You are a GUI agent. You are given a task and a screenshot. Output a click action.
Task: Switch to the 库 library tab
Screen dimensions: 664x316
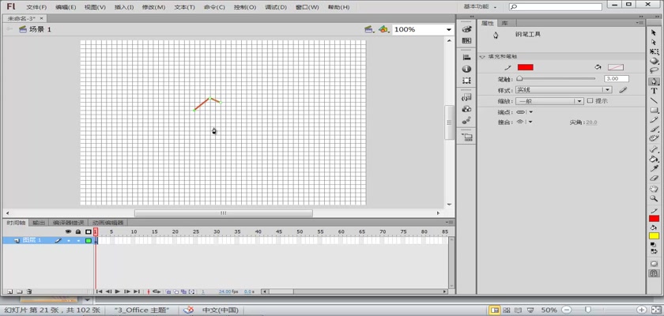[x=504, y=23]
